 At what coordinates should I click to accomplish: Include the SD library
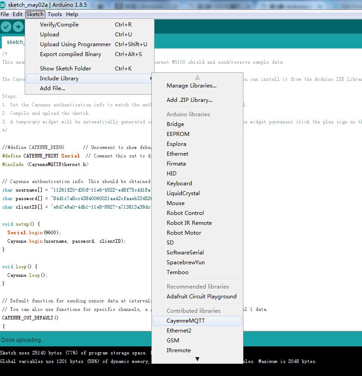pyautogui.click(x=197, y=242)
